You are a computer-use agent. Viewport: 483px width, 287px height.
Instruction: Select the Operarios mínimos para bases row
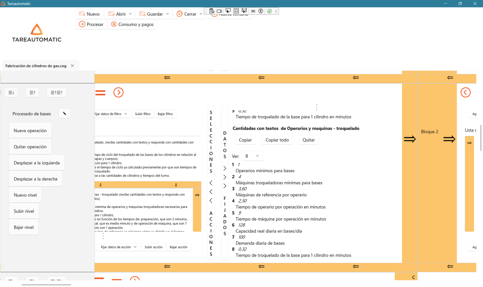(x=265, y=171)
